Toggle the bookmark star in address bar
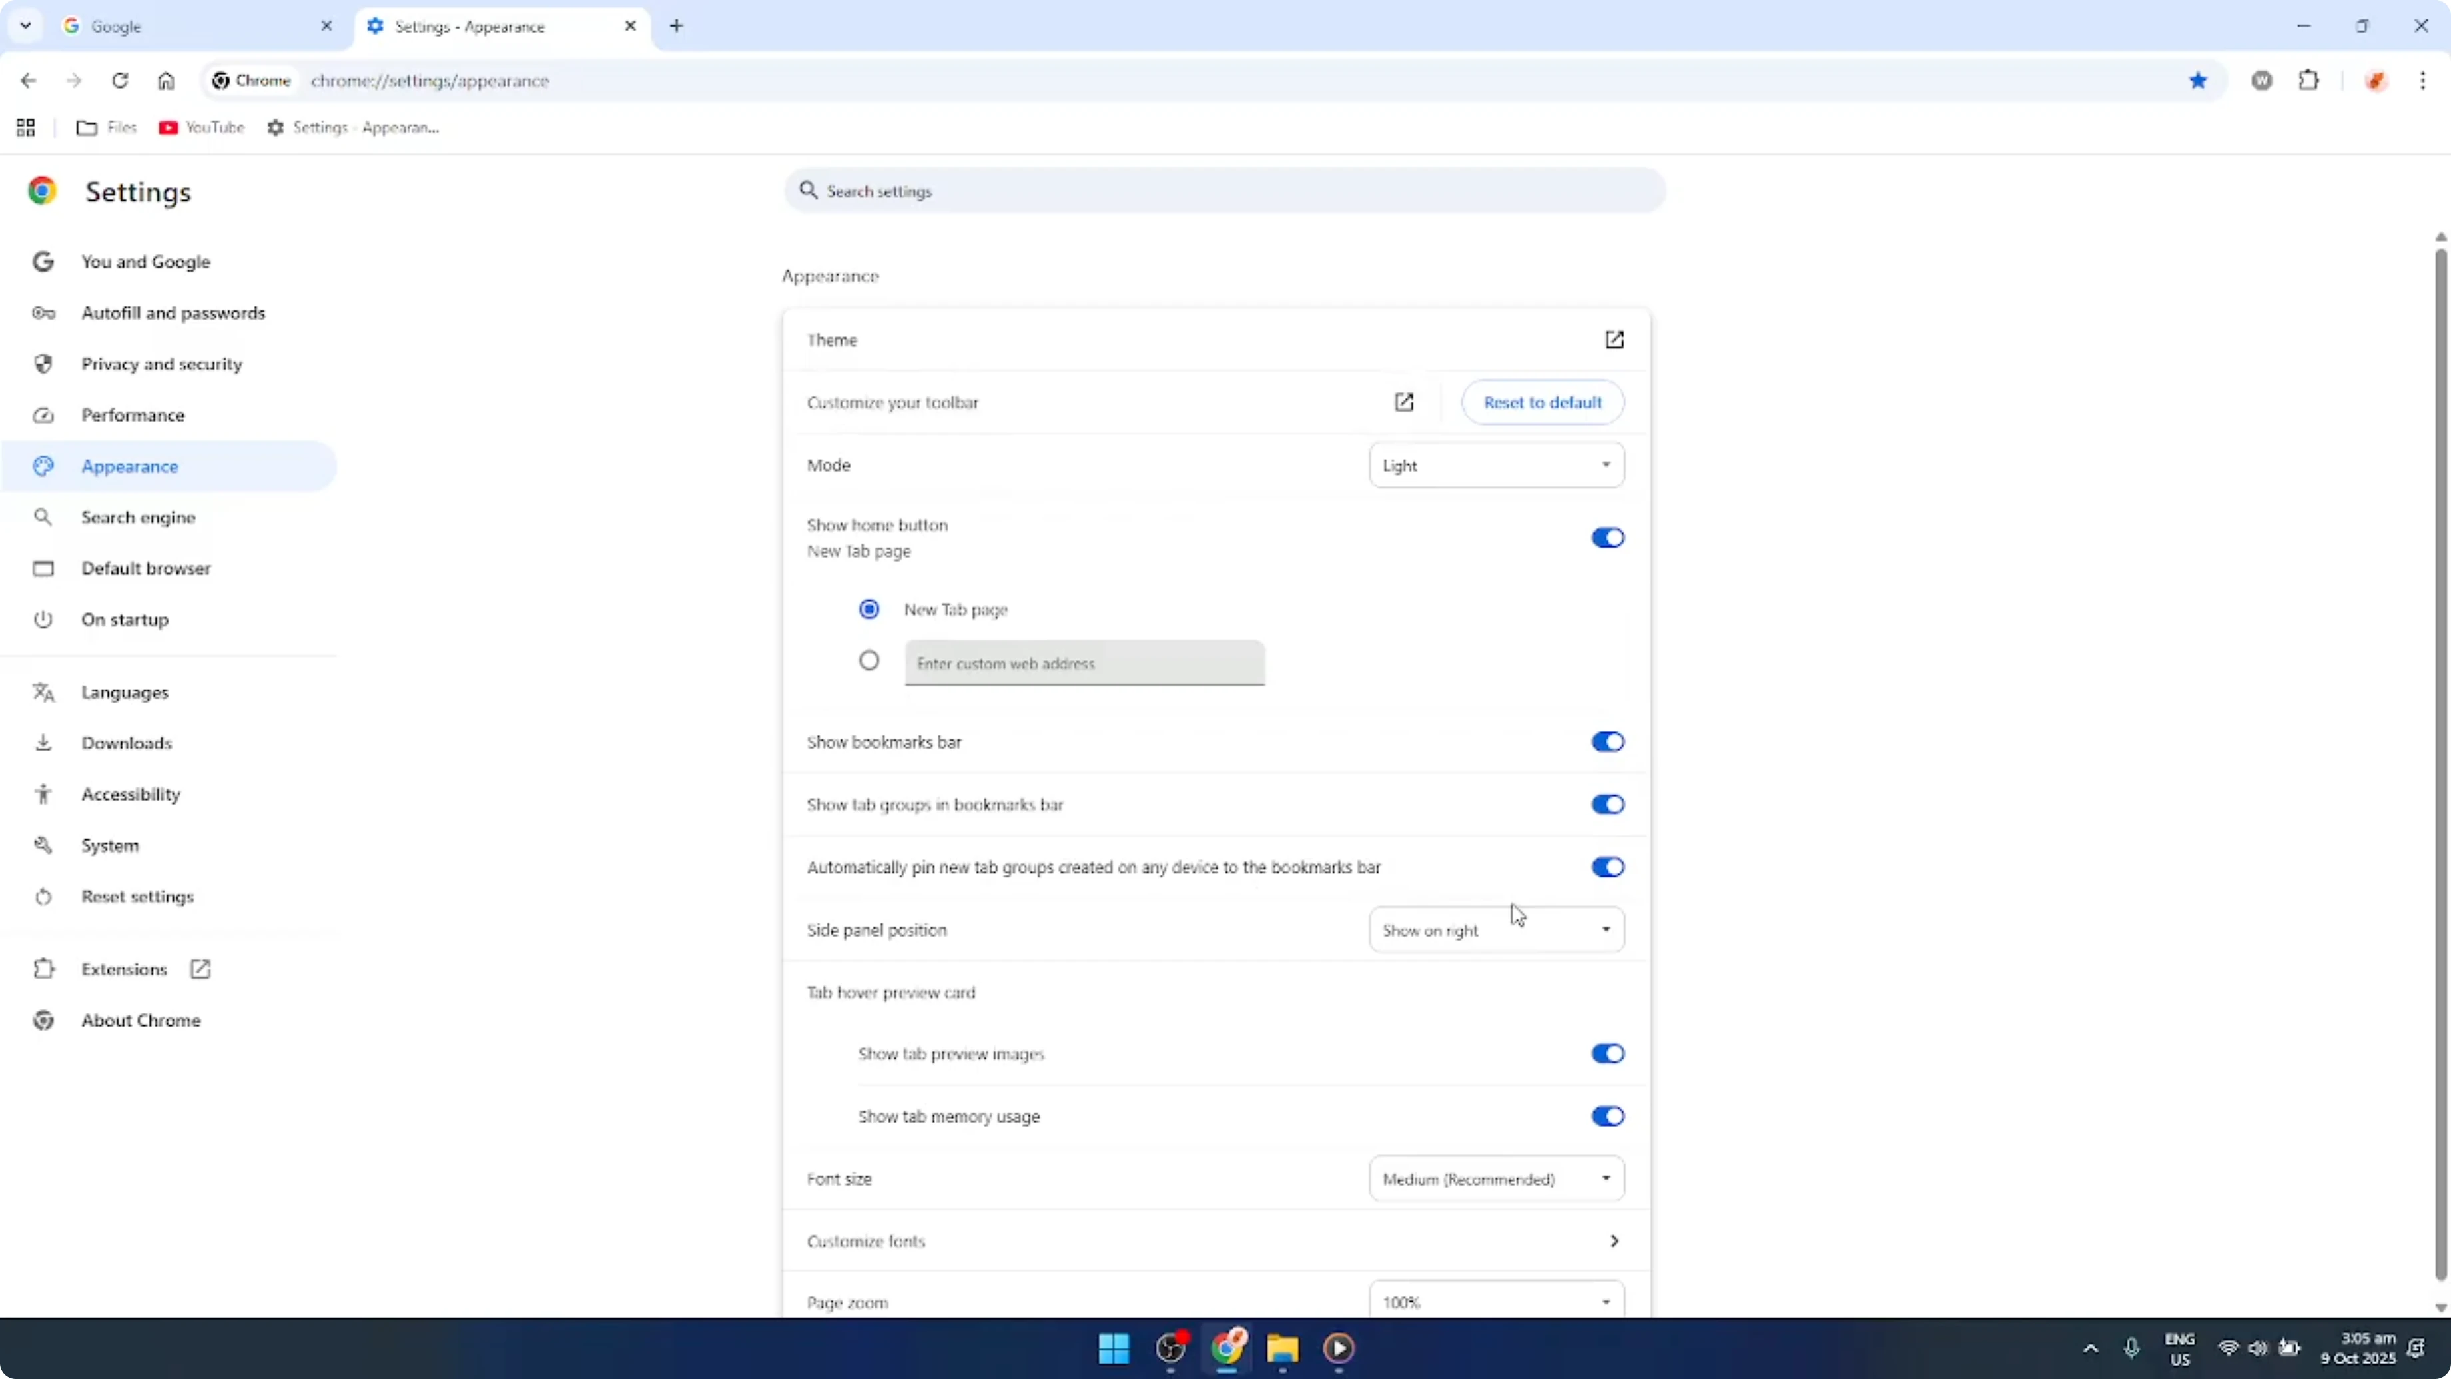The image size is (2451, 1379). pyautogui.click(x=2198, y=81)
